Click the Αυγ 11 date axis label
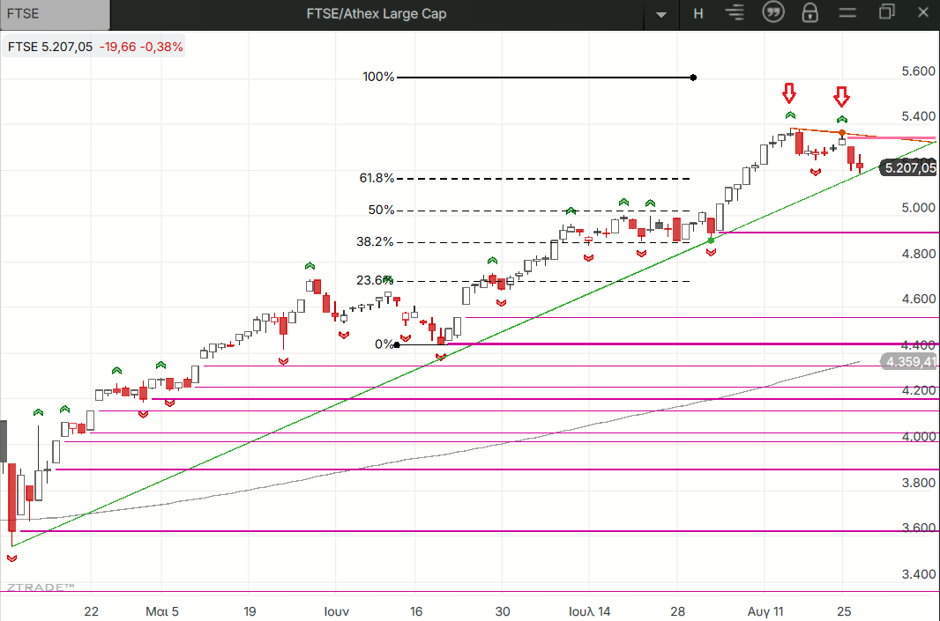 coord(765,611)
